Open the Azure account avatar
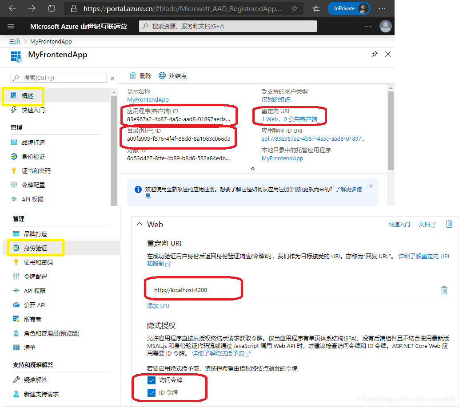459x407 pixels. click(x=386, y=26)
